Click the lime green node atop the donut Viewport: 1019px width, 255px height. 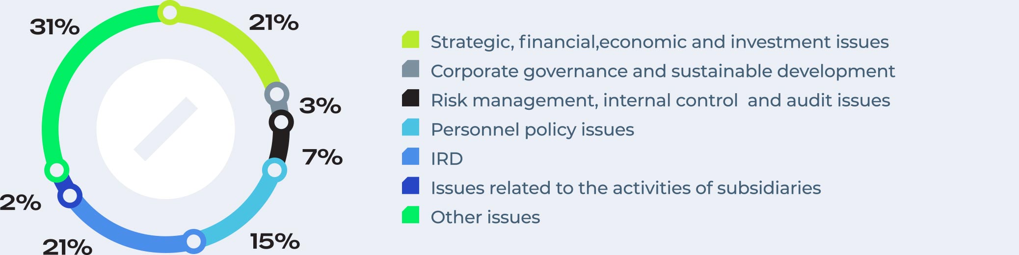[170, 13]
